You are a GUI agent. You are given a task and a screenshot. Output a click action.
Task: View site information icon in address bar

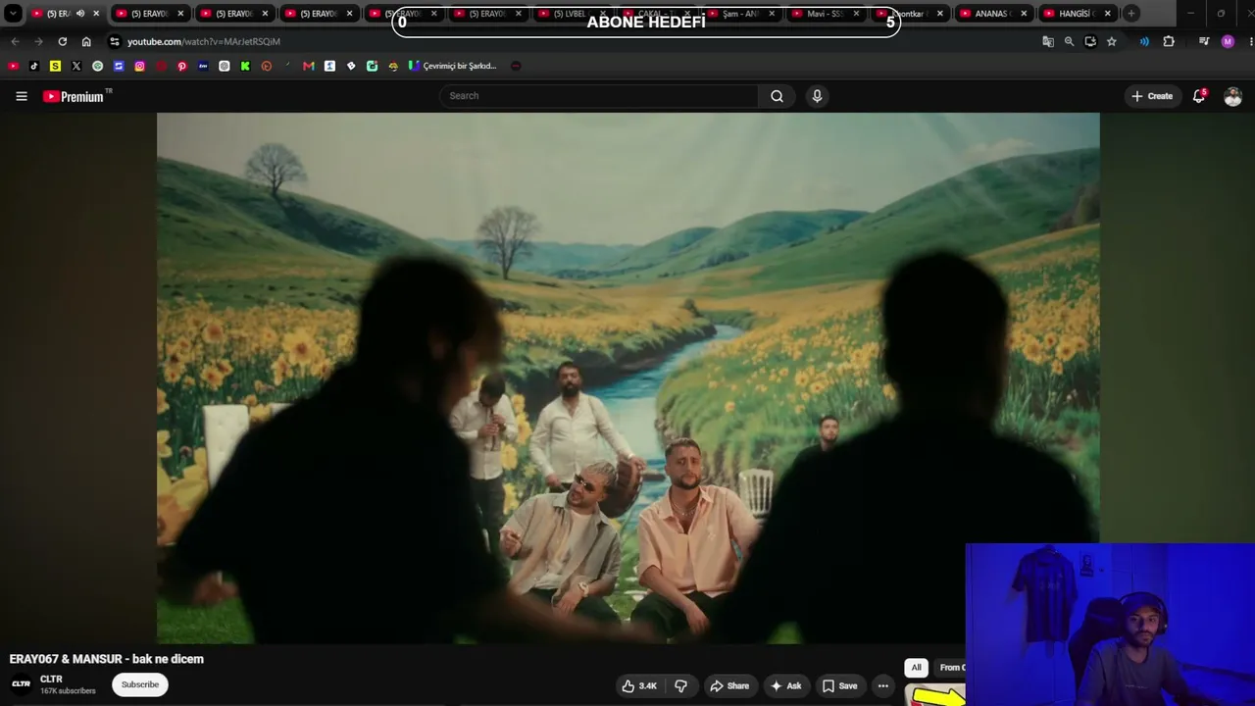tap(115, 41)
